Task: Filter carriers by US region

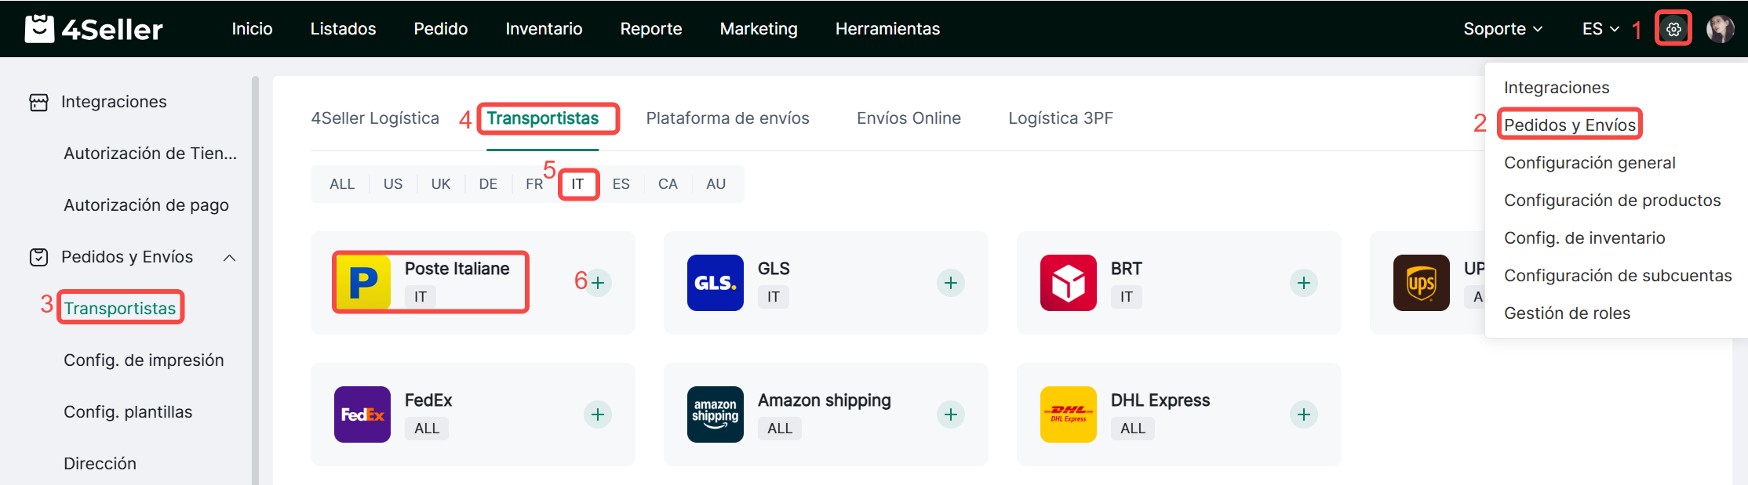Action: [x=393, y=184]
